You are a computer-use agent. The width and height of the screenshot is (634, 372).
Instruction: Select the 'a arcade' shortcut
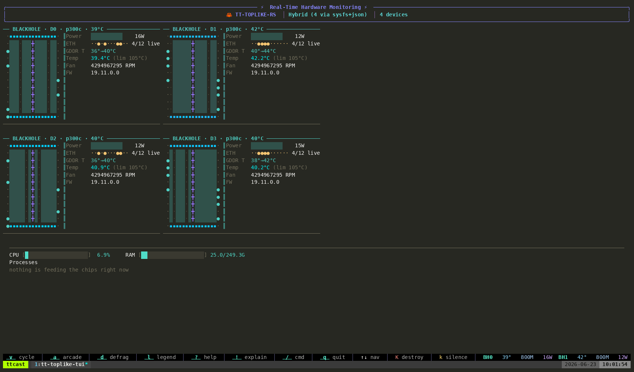point(66,357)
